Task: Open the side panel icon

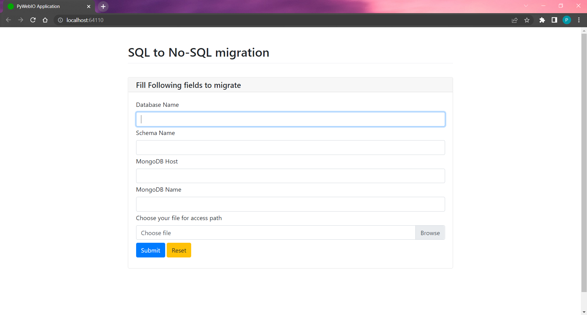Action: coord(554,20)
